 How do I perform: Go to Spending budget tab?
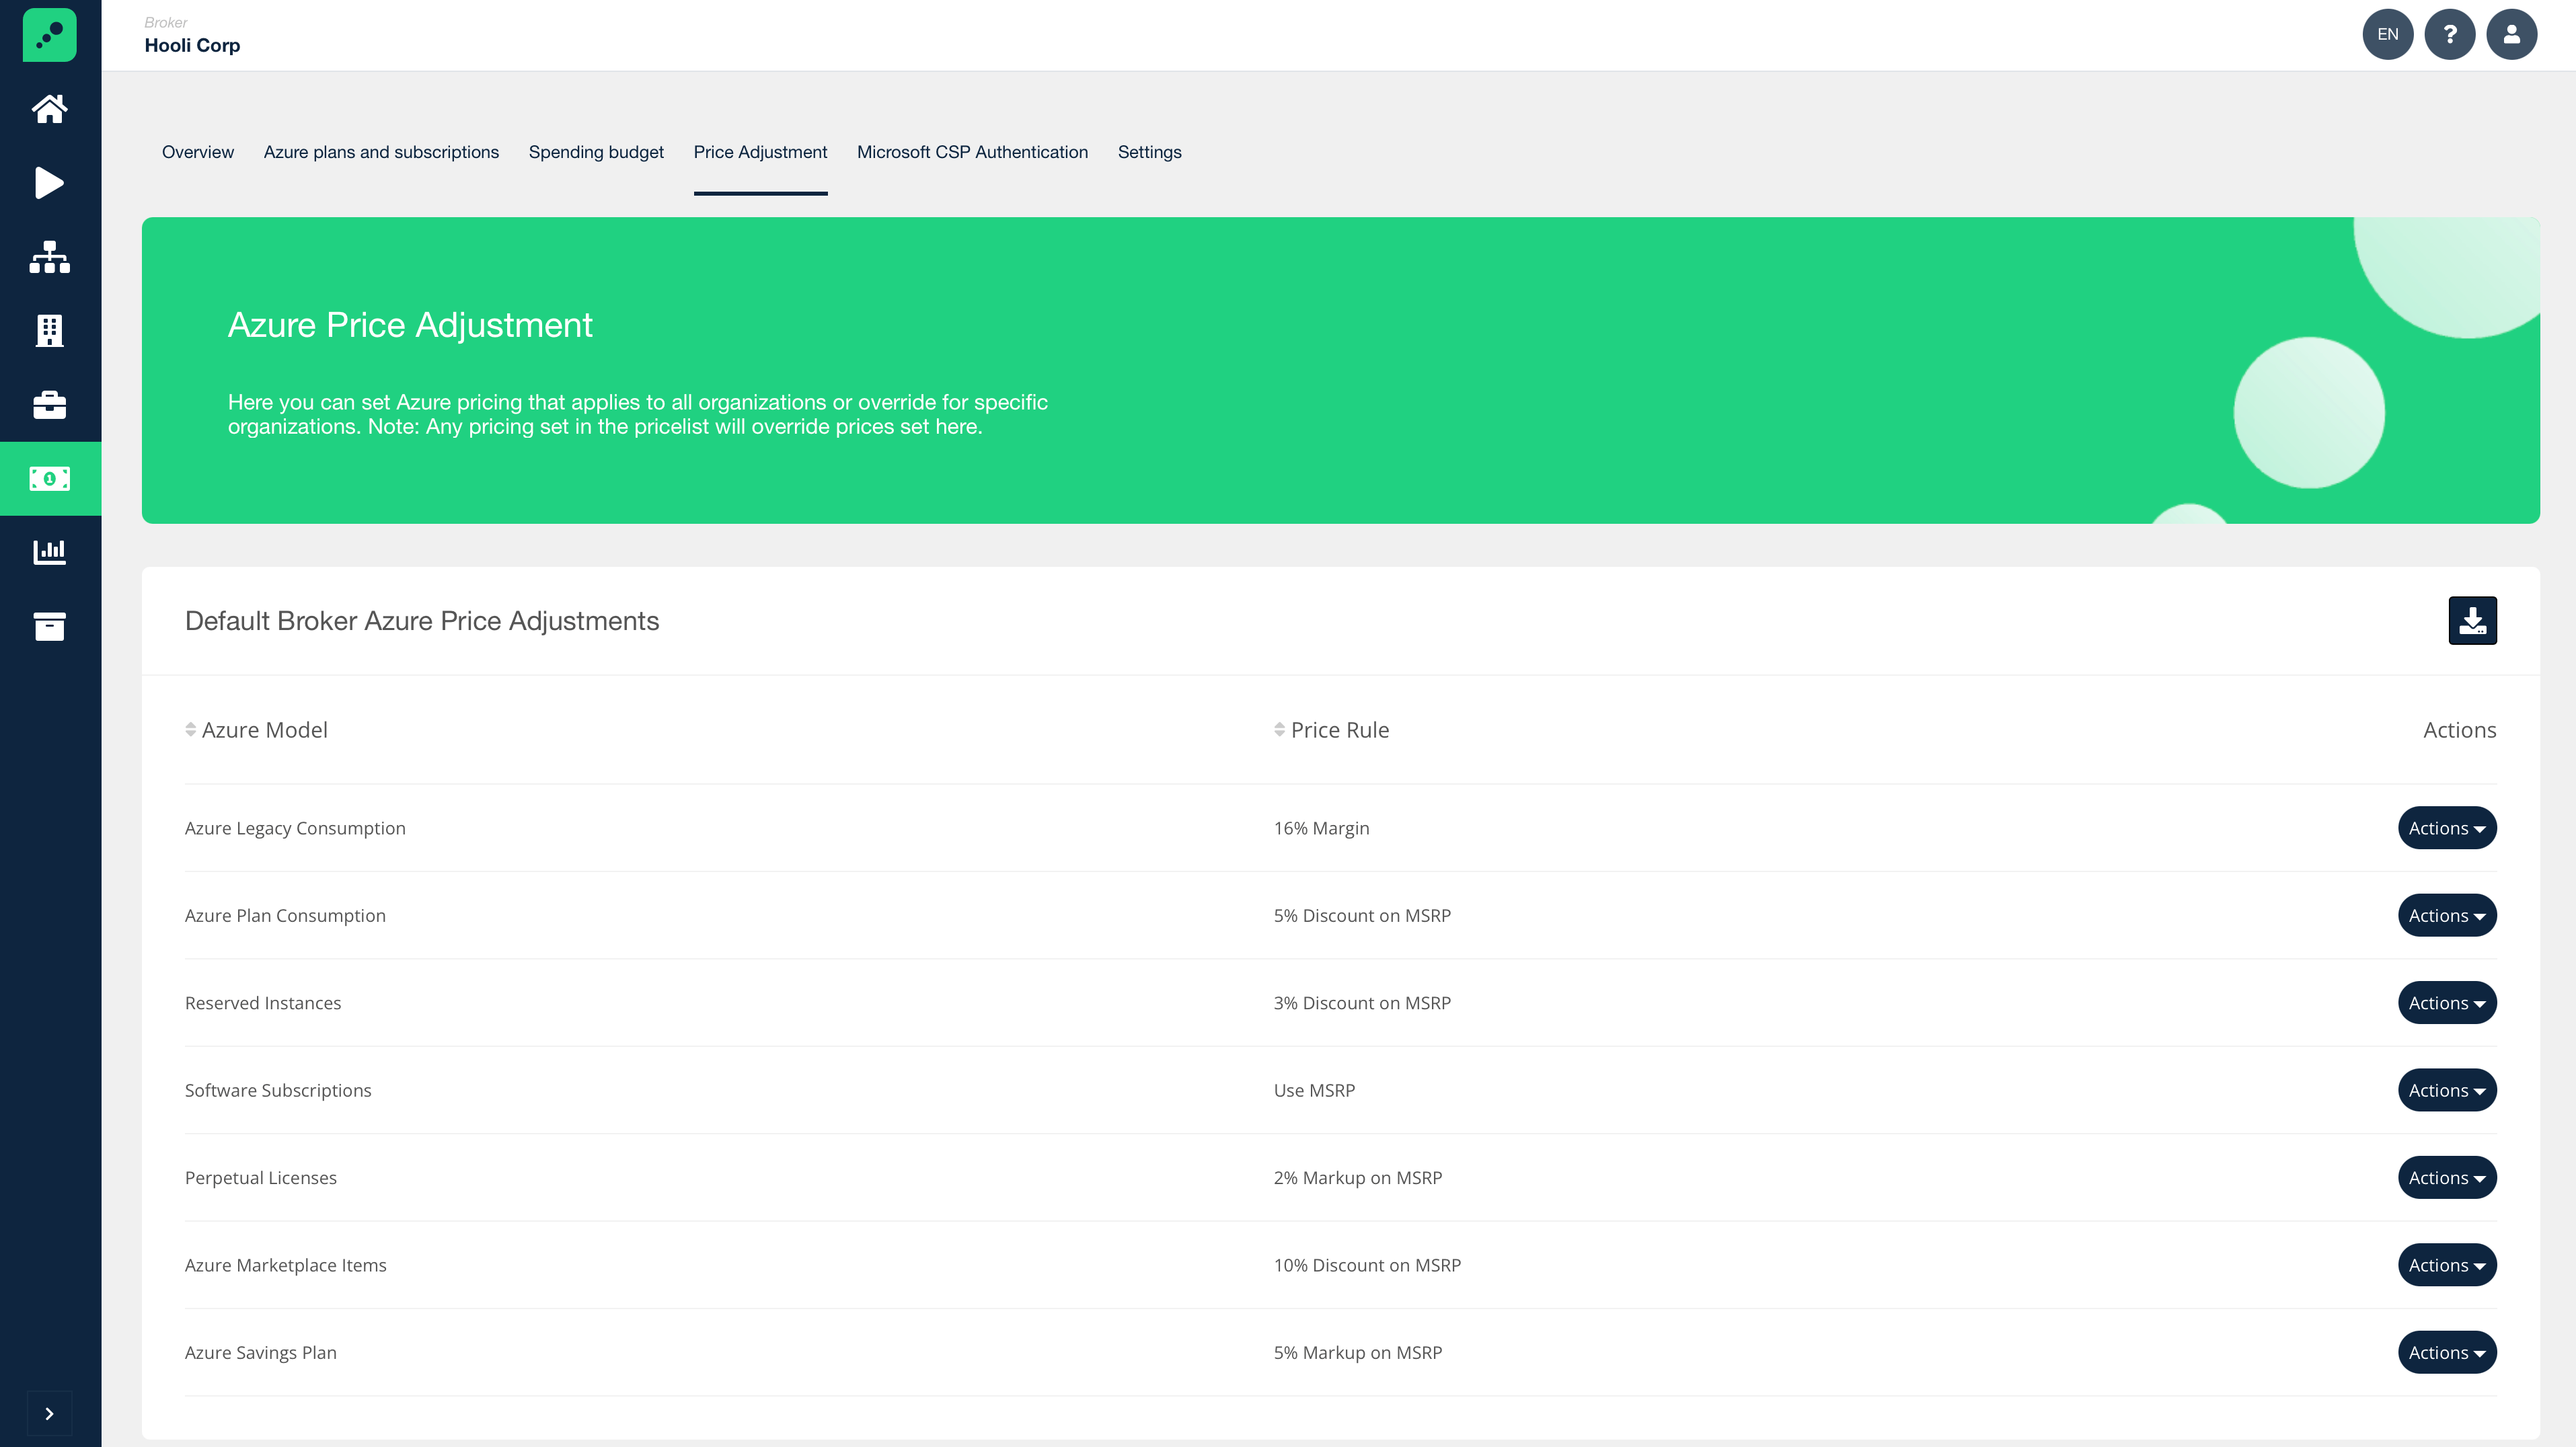596,152
